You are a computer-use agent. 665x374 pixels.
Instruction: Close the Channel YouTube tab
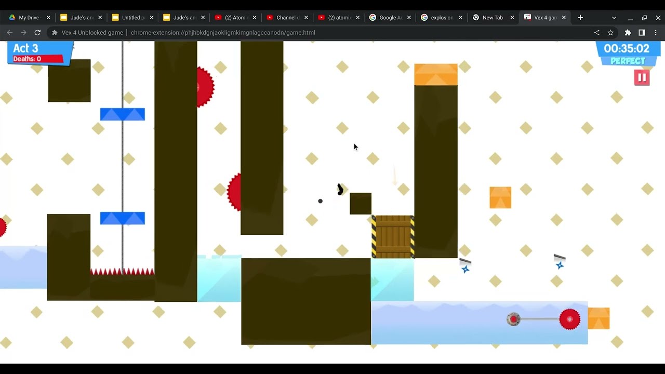[306, 18]
